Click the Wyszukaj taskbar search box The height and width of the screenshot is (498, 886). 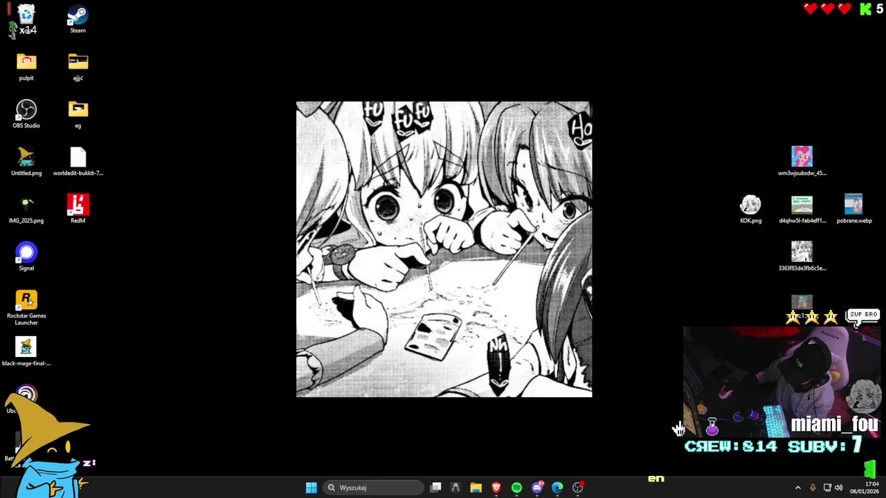tap(374, 488)
